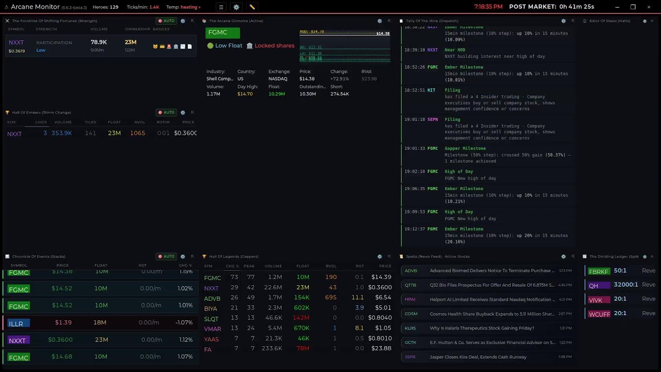Image resolution: width=661 pixels, height=372 pixels.
Task: Open Cosmos Health Share Buyback news headline
Action: pos(492,314)
